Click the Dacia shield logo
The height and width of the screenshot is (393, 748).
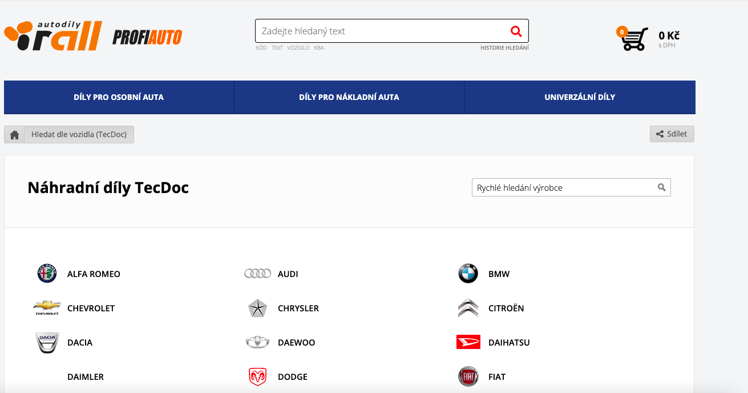47,343
